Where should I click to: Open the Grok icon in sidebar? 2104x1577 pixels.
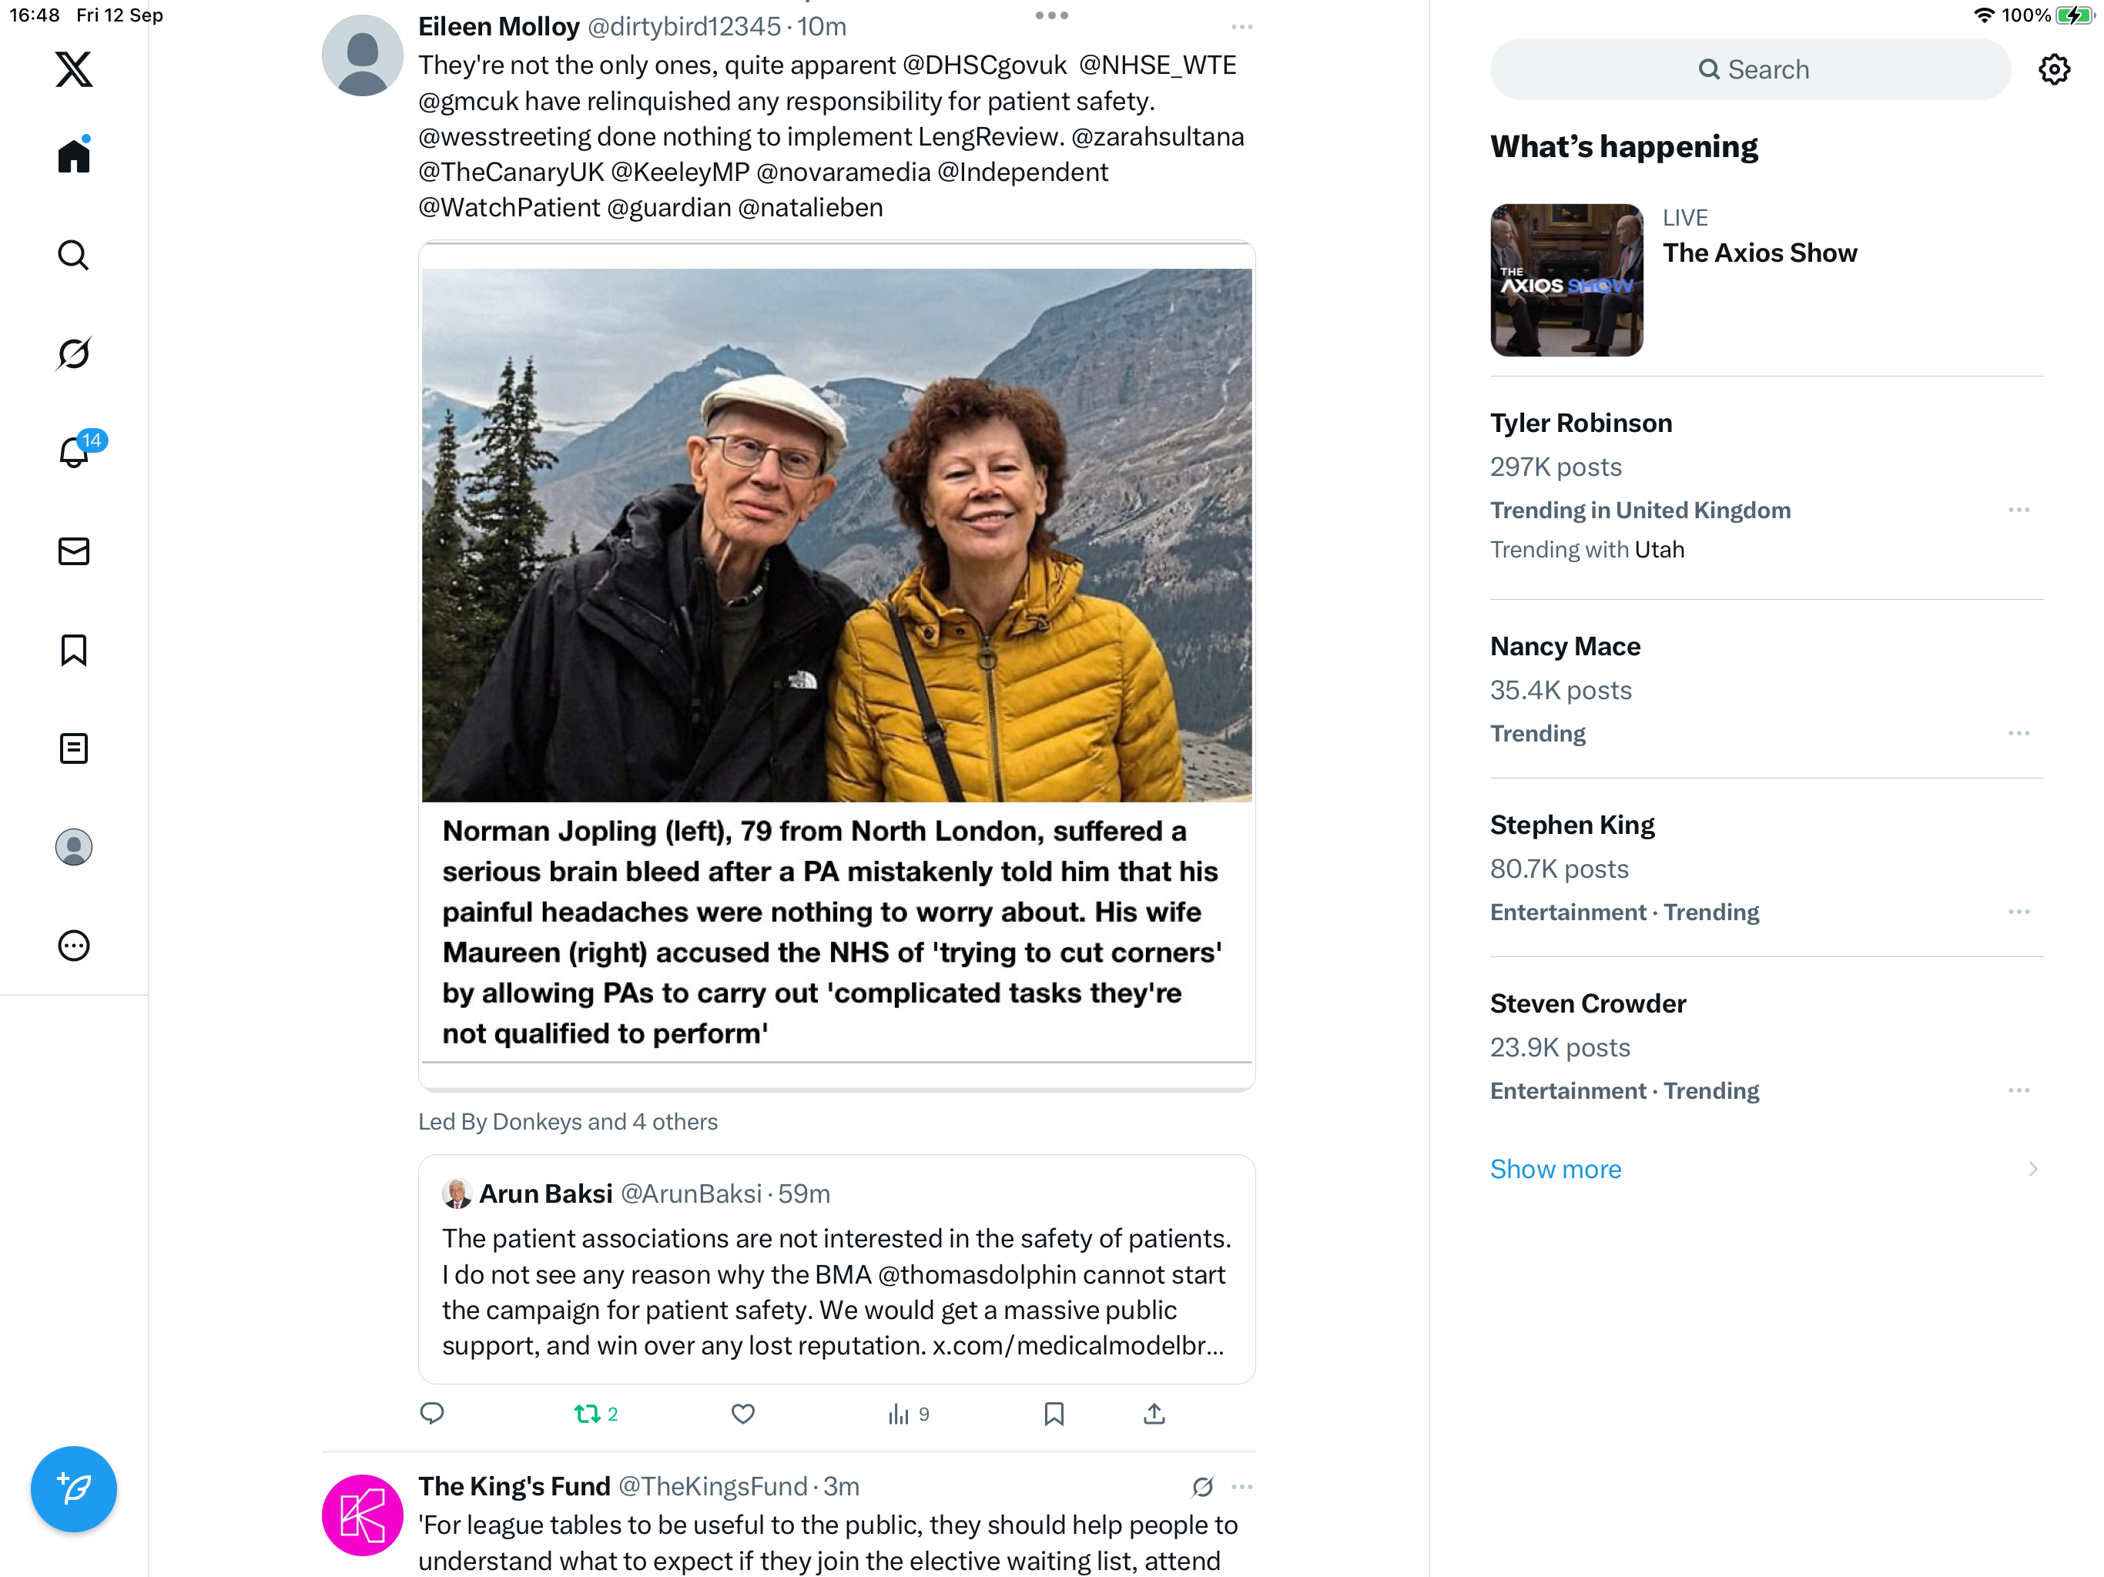pos(73,354)
